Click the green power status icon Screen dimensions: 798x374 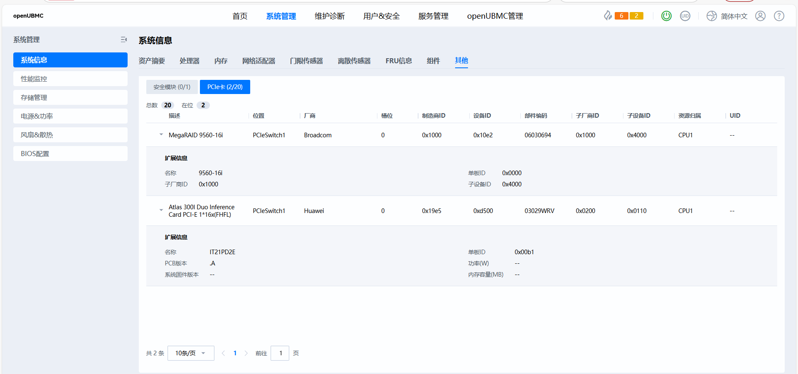(x=666, y=16)
